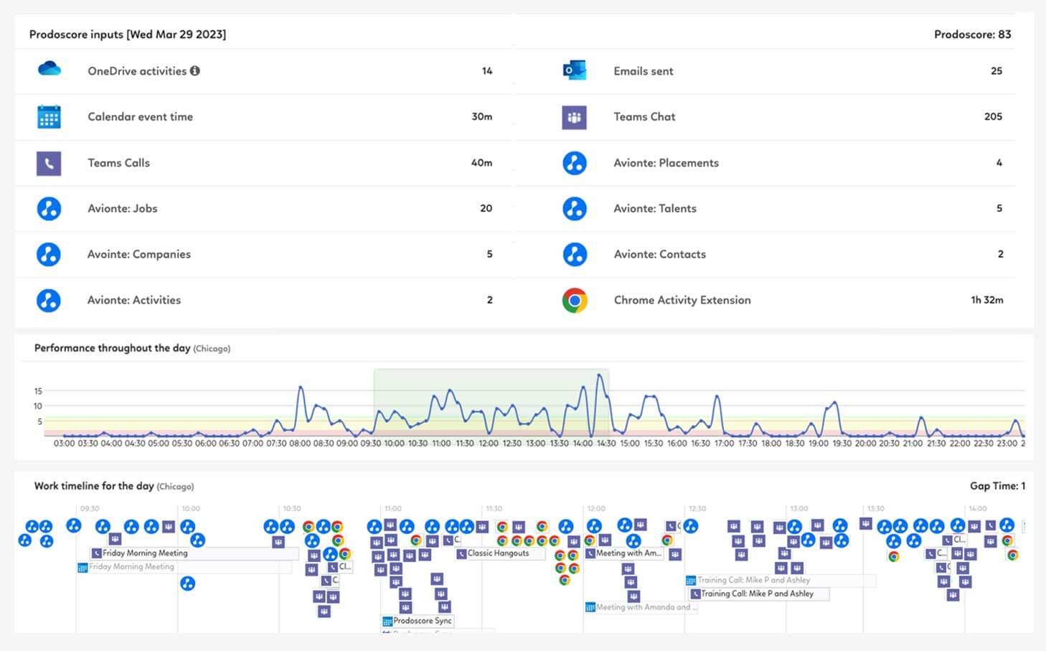Select the Avionte: Jobs icon
The width and height of the screenshot is (1046, 651).
tap(49, 208)
